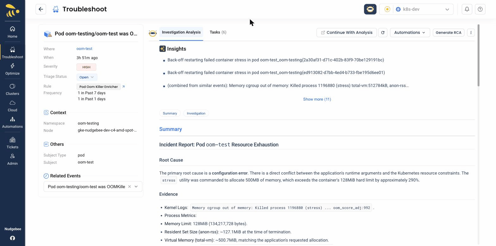496x246 pixels.
Task: Open the notifications bell
Action: (467, 9)
